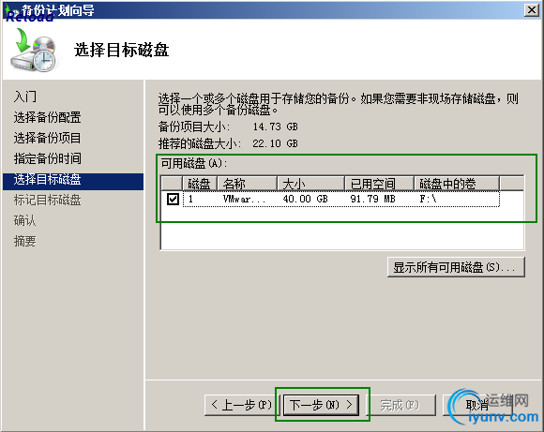
Task: Uncheck the disk 1 checkbox
Action: (173, 199)
